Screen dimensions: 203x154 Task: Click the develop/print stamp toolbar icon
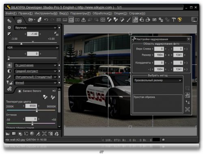39,20
